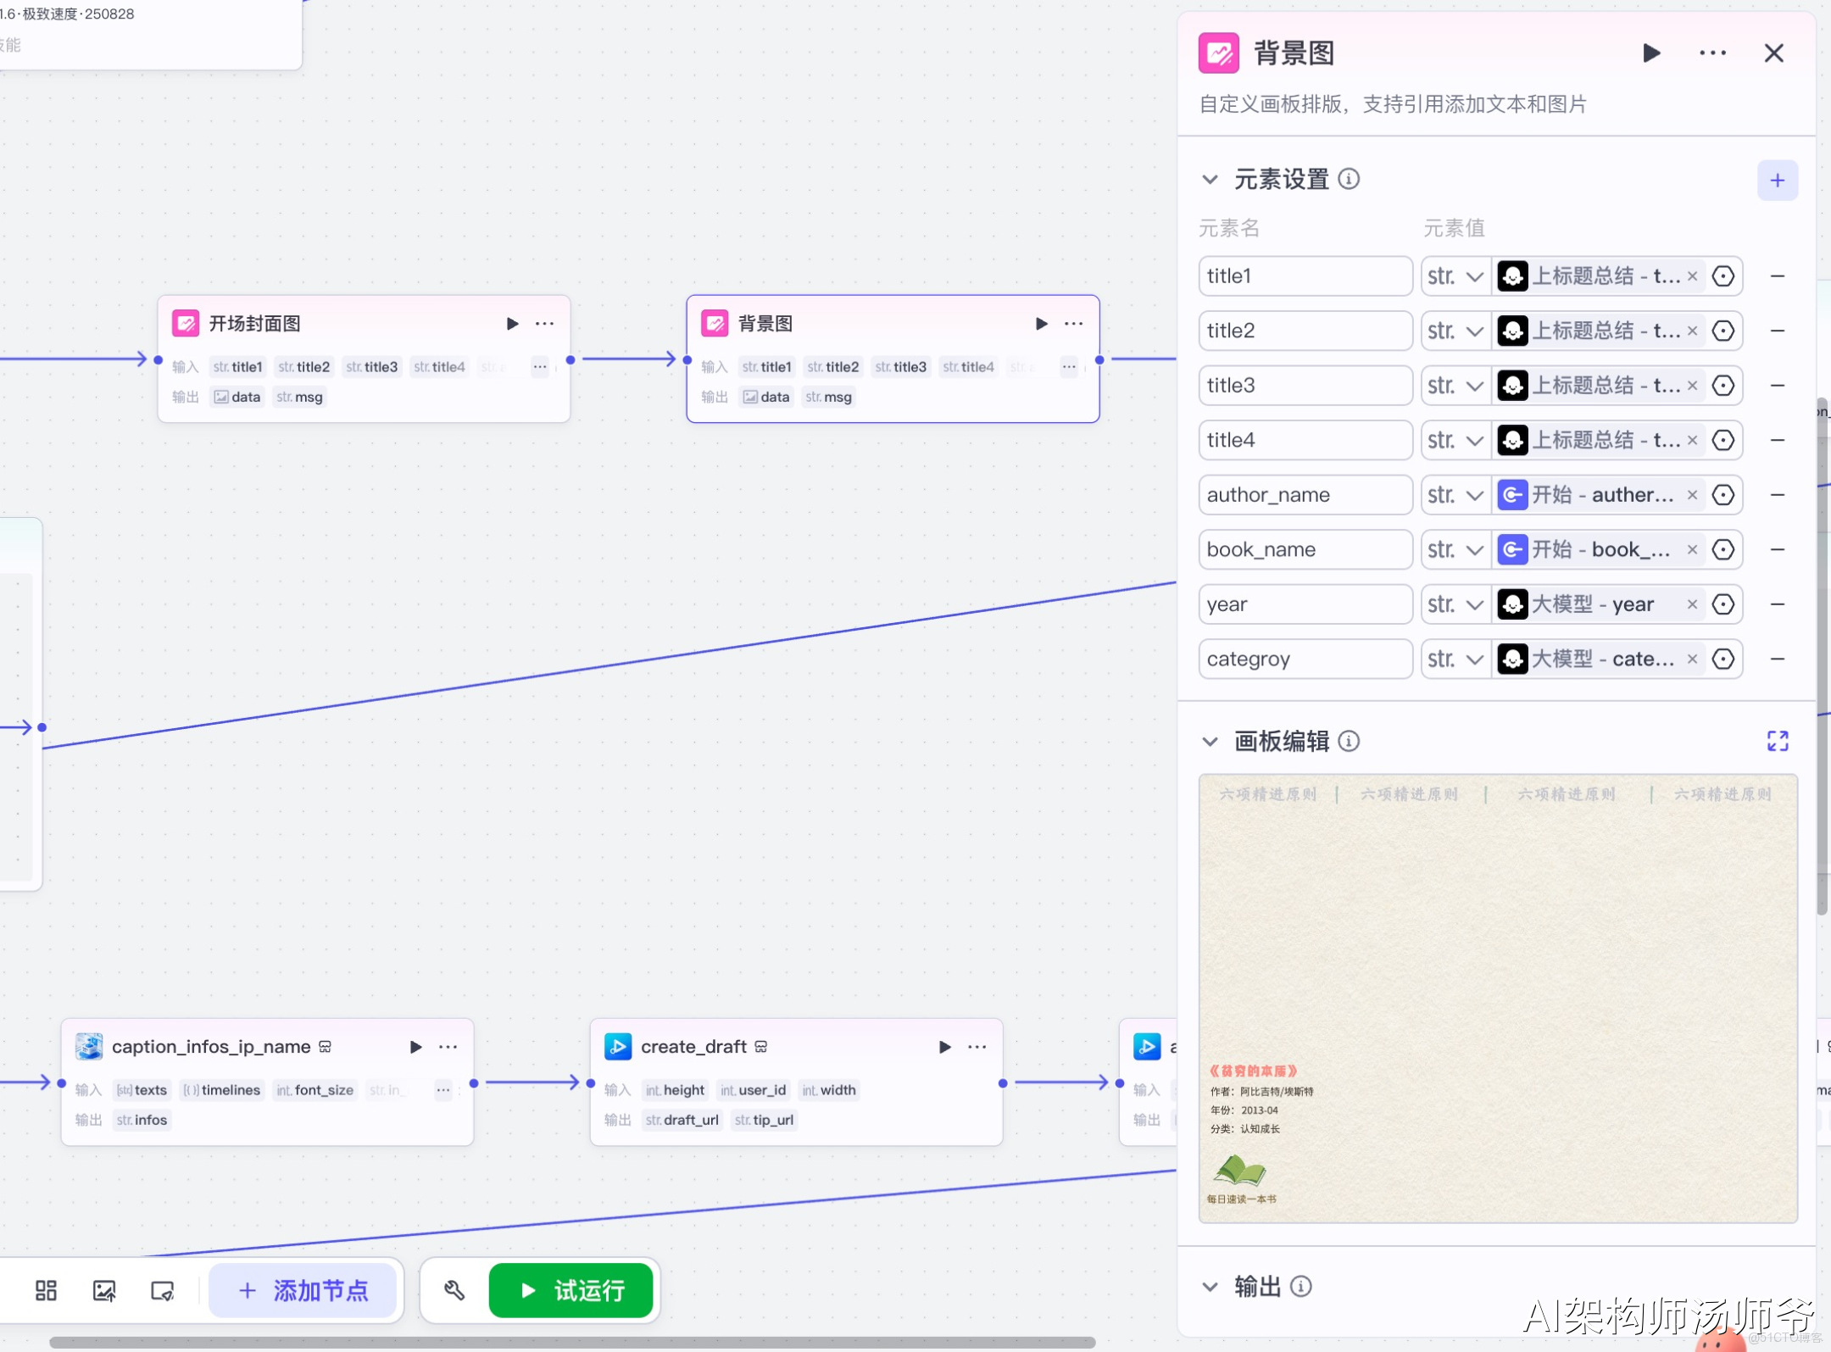Open create_draft node options menu

coord(977,1047)
